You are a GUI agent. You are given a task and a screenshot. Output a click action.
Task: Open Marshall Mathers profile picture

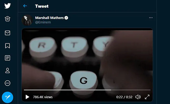coord(27,20)
